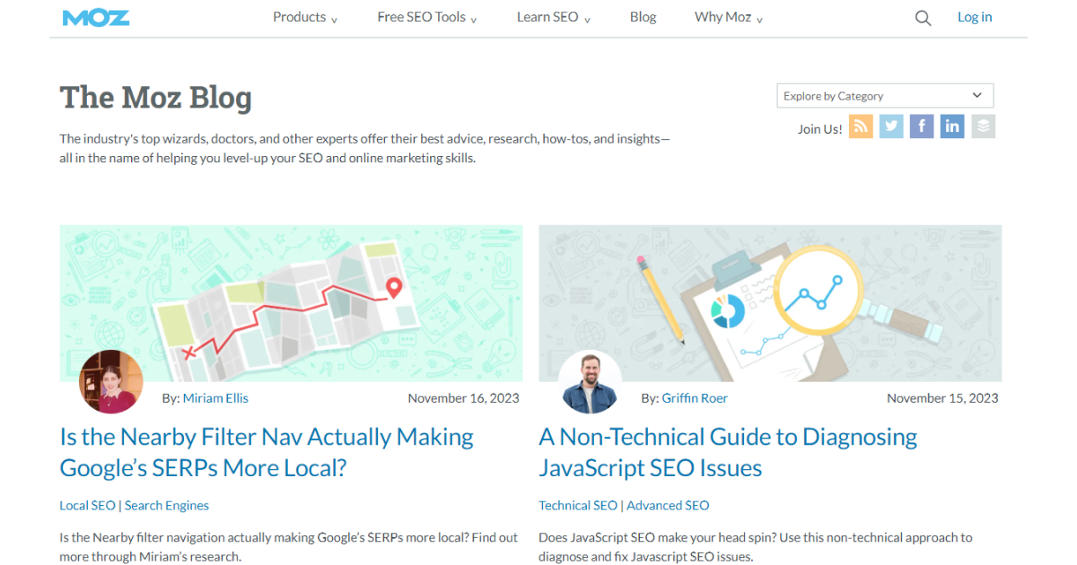Expand the Learn SEO menu

tap(554, 17)
